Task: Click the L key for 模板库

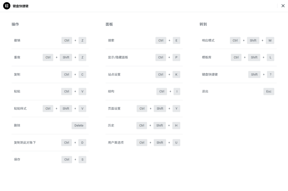Action: pyautogui.click(x=270, y=57)
